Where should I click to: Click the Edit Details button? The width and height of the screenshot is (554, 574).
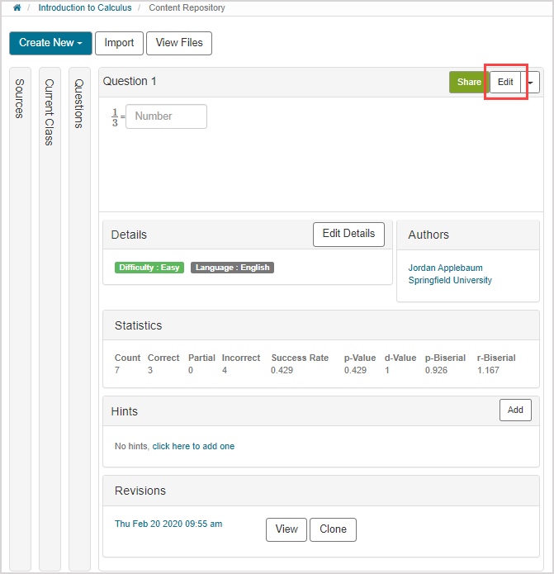coord(348,234)
